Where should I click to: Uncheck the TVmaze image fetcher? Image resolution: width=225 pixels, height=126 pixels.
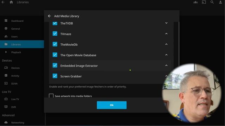(x=55, y=34)
